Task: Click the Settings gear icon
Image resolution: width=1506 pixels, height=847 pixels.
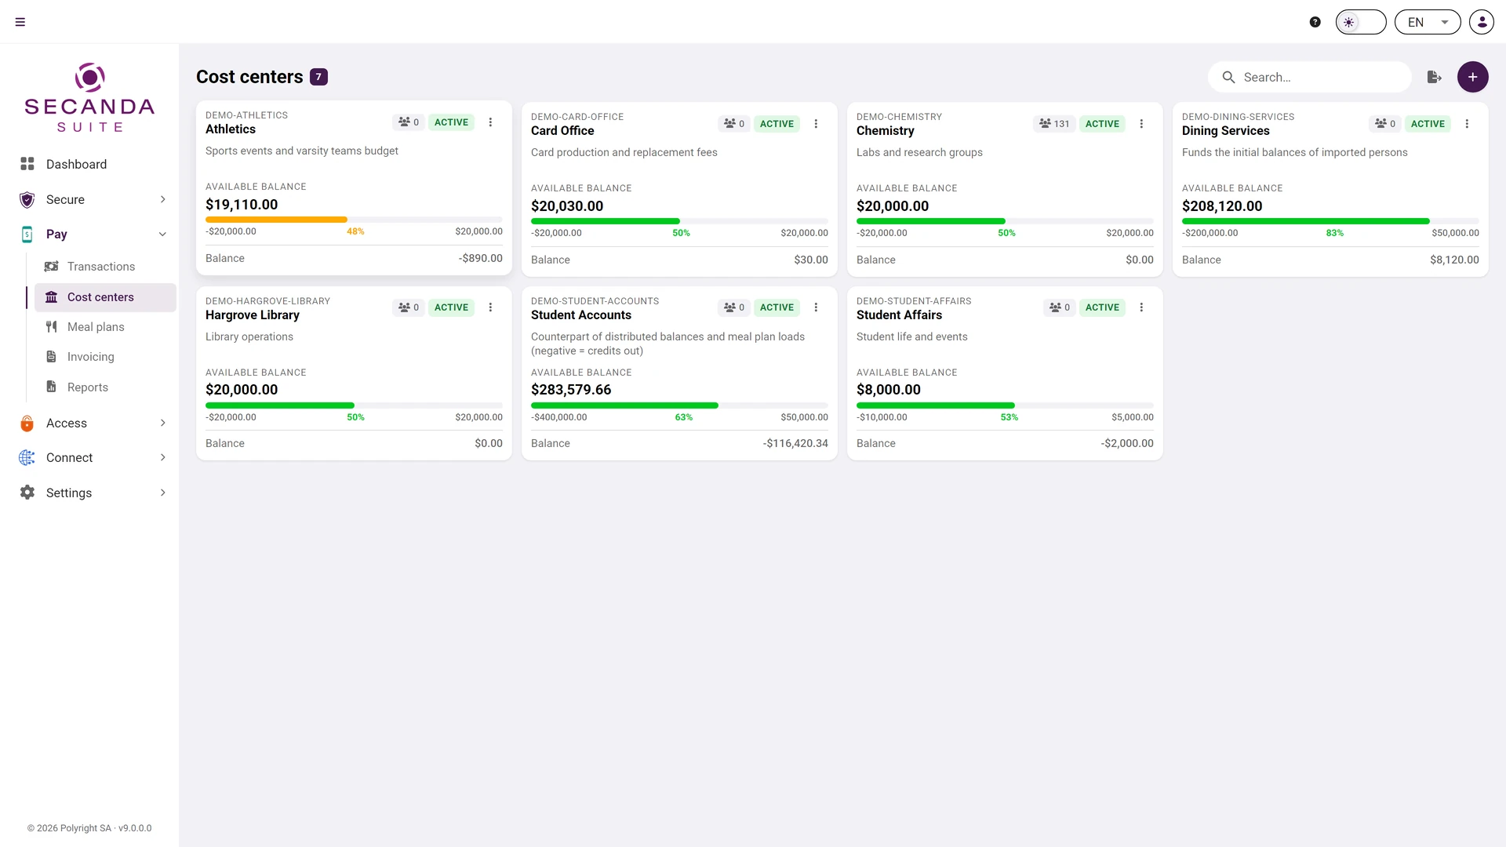Action: point(27,493)
